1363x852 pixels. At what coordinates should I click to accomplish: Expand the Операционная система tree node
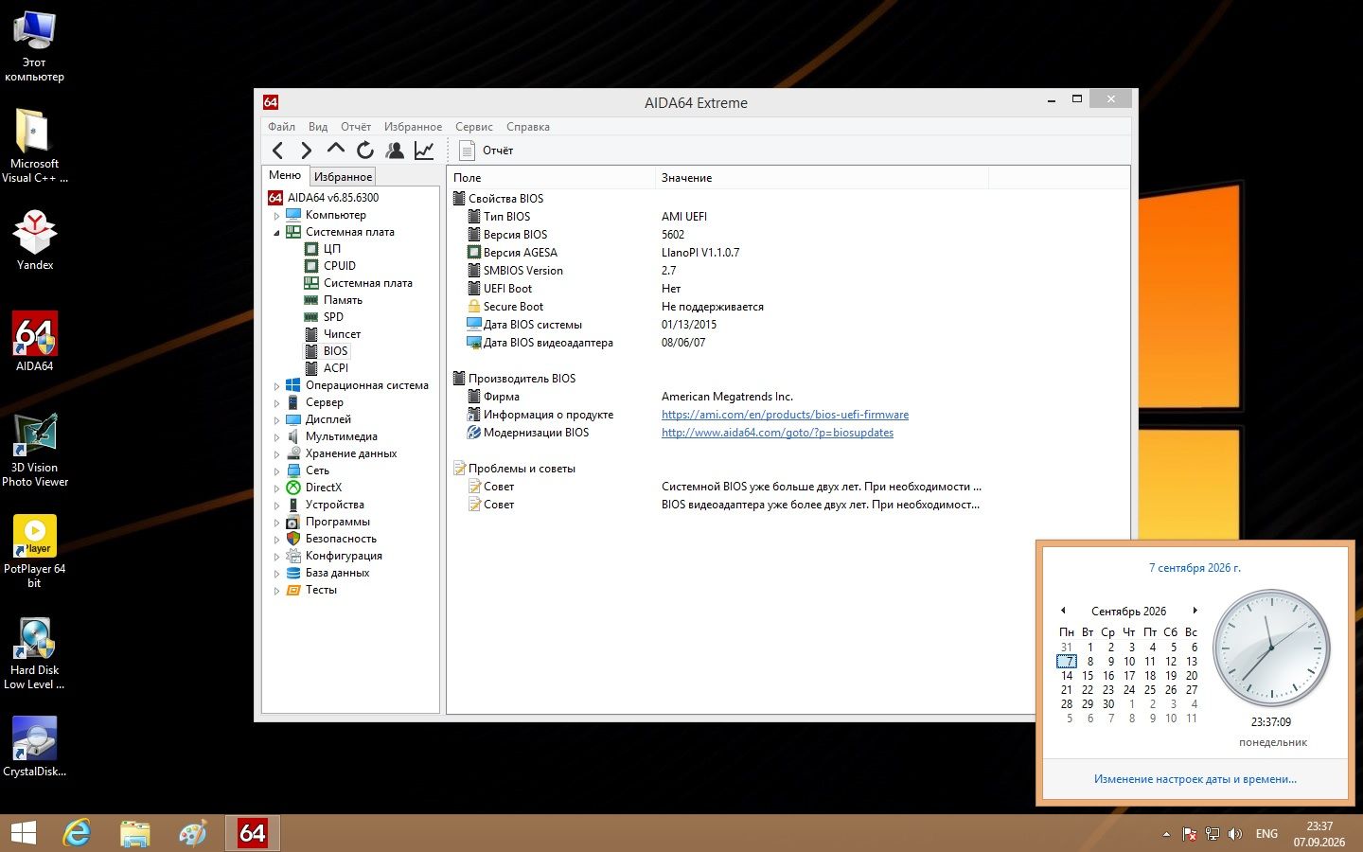[276, 386]
